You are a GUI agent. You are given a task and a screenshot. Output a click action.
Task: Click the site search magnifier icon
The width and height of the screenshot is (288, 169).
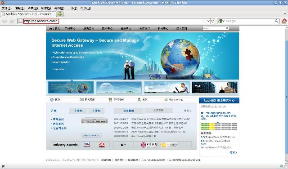click(x=227, y=28)
